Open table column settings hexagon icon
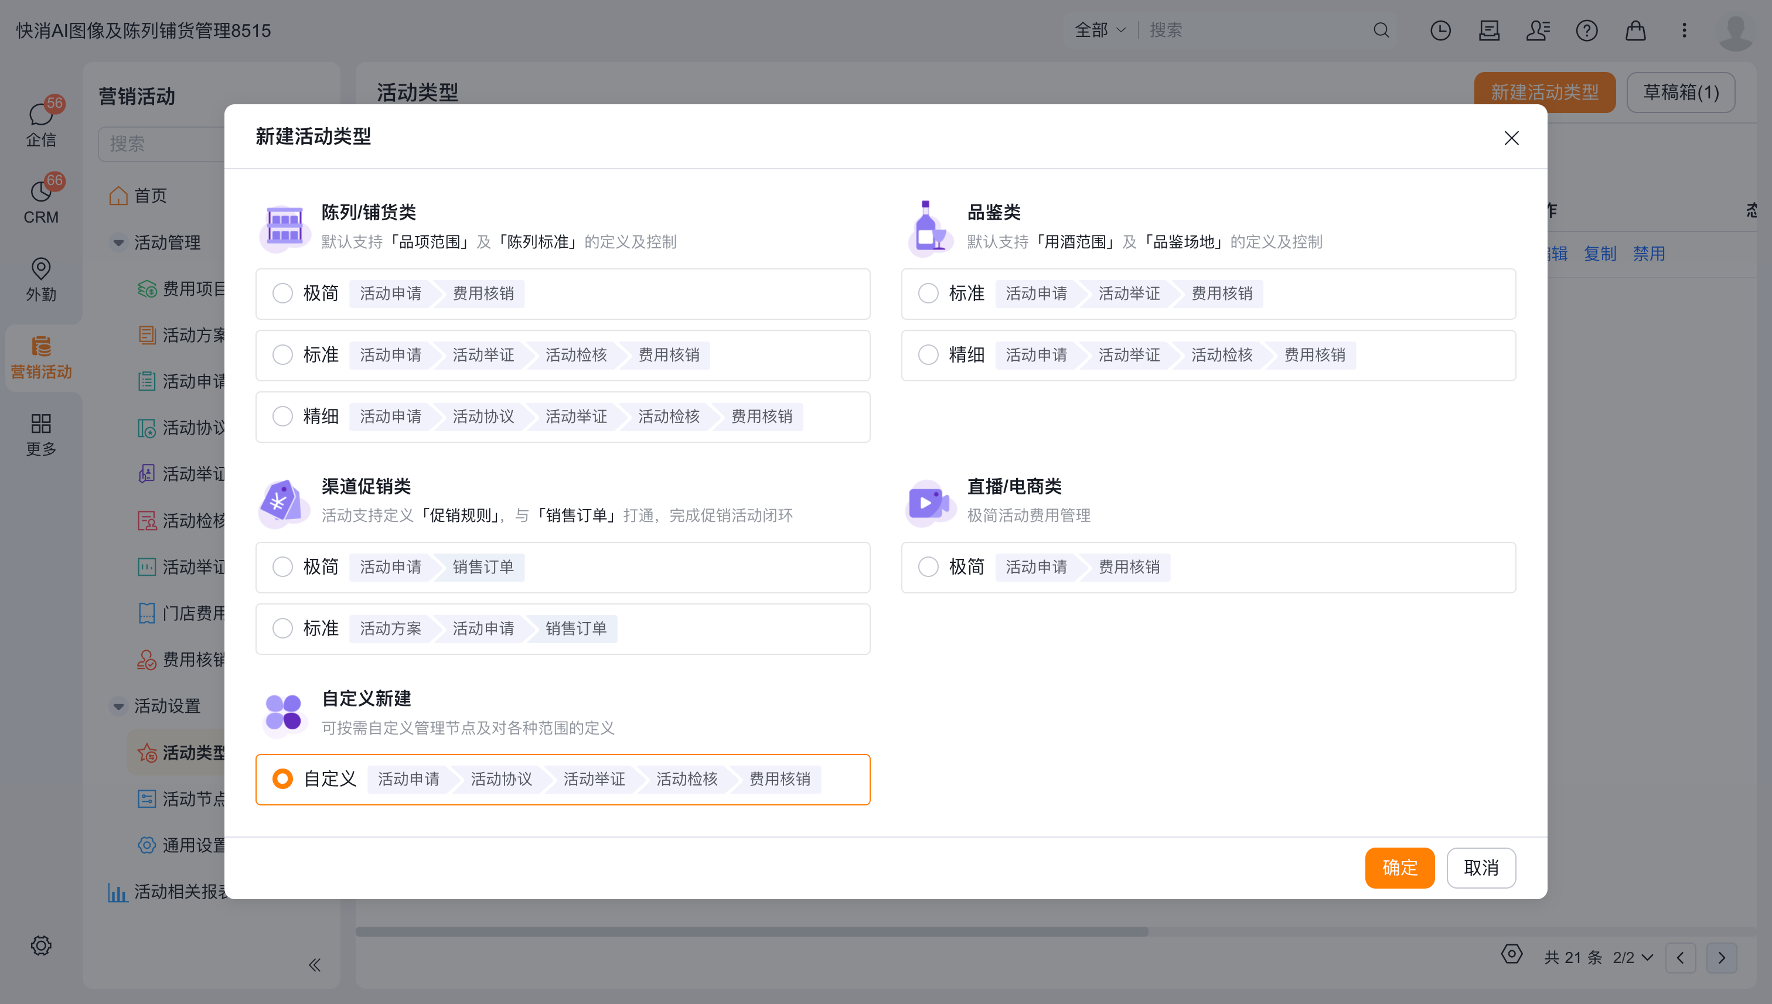The height and width of the screenshot is (1004, 1772). (1511, 954)
